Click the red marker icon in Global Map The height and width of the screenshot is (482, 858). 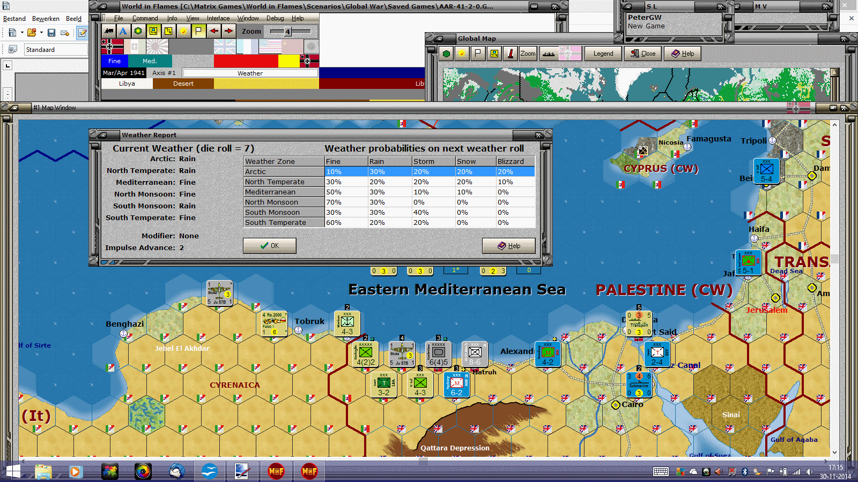coord(511,54)
